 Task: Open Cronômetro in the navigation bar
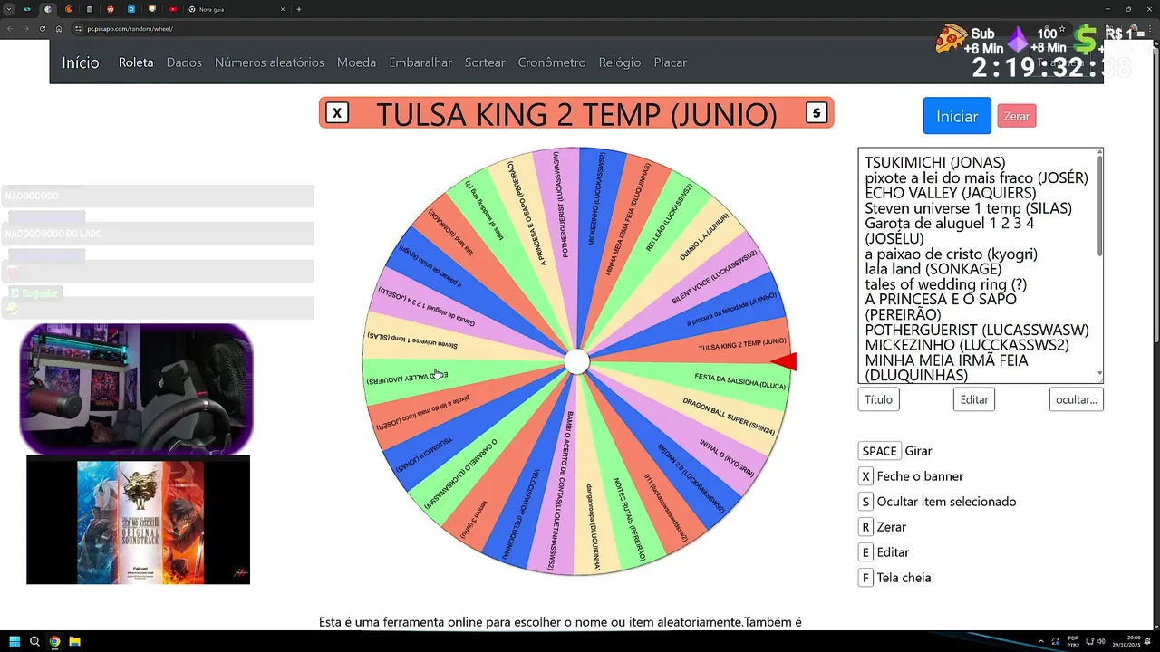(x=552, y=62)
